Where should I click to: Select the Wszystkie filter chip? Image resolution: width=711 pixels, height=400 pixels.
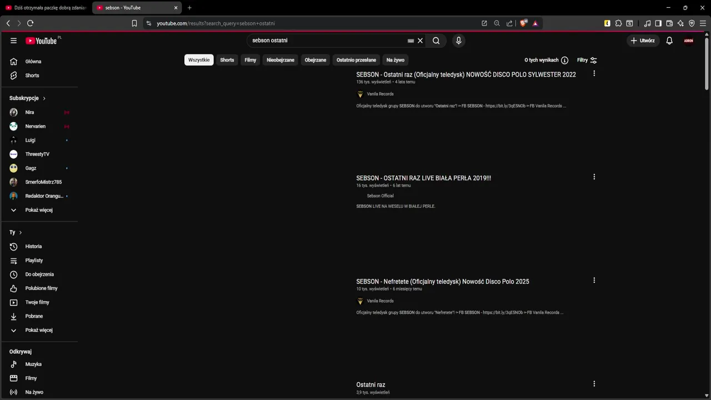(199, 60)
